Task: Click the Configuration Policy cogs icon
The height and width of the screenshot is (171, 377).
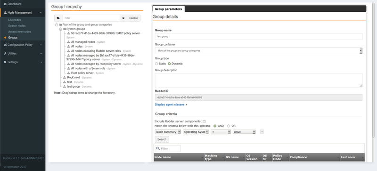Action: point(5,45)
